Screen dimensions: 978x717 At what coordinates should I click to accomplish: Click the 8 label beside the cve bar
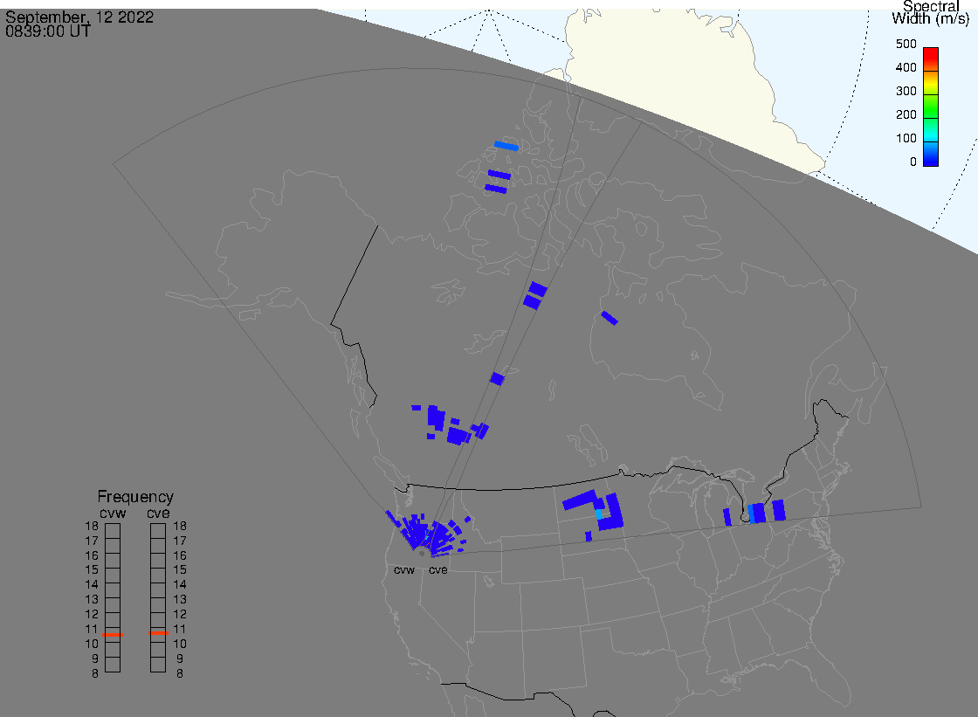point(180,674)
